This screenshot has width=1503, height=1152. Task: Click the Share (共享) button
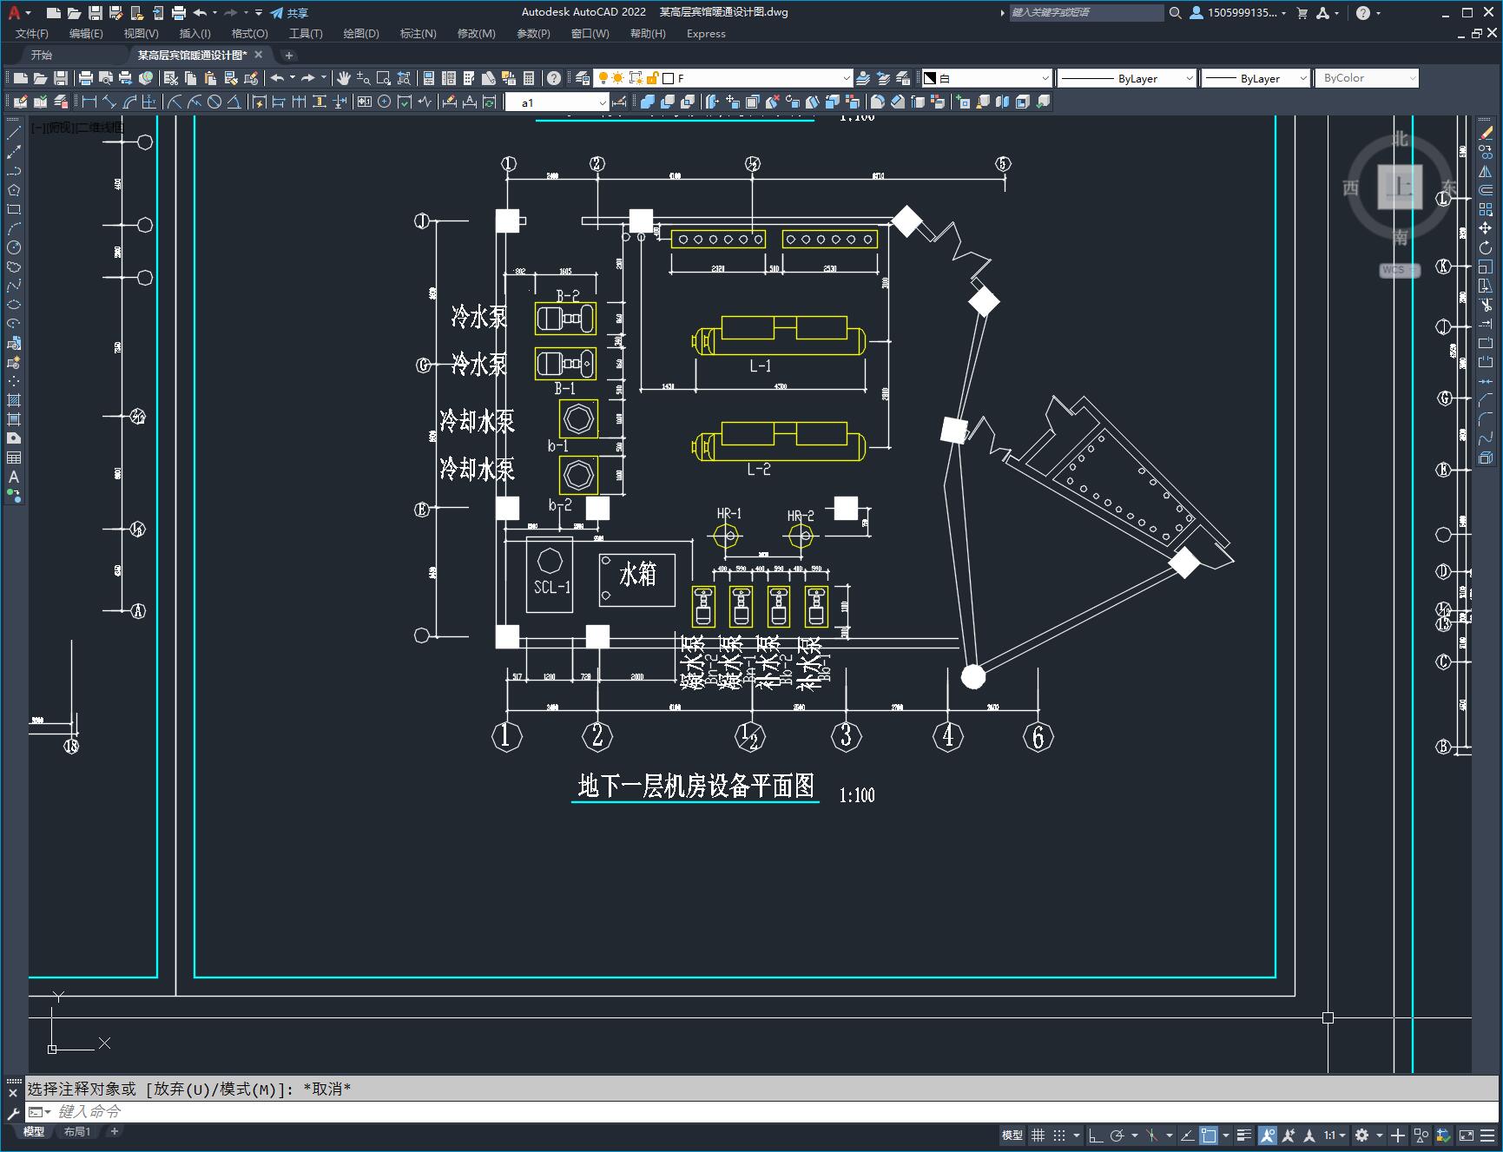pos(289,13)
